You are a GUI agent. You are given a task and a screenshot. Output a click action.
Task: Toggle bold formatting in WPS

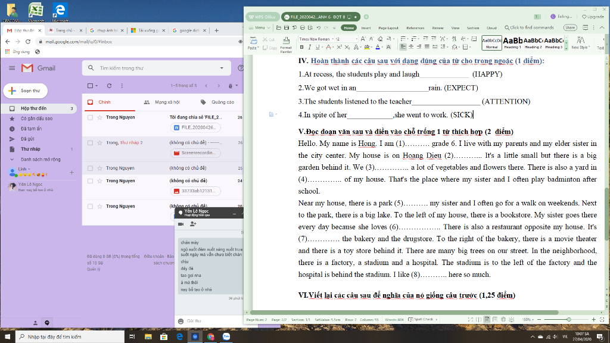tap(301, 47)
